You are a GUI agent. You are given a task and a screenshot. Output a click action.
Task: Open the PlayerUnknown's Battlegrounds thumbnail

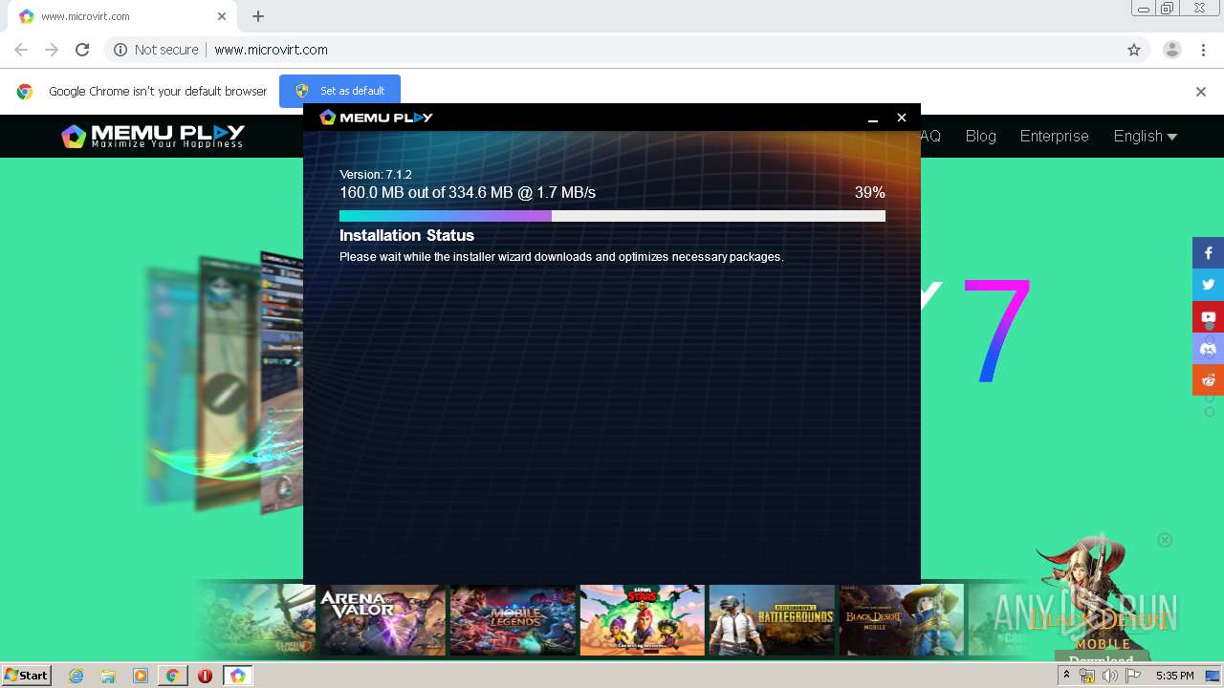(772, 620)
